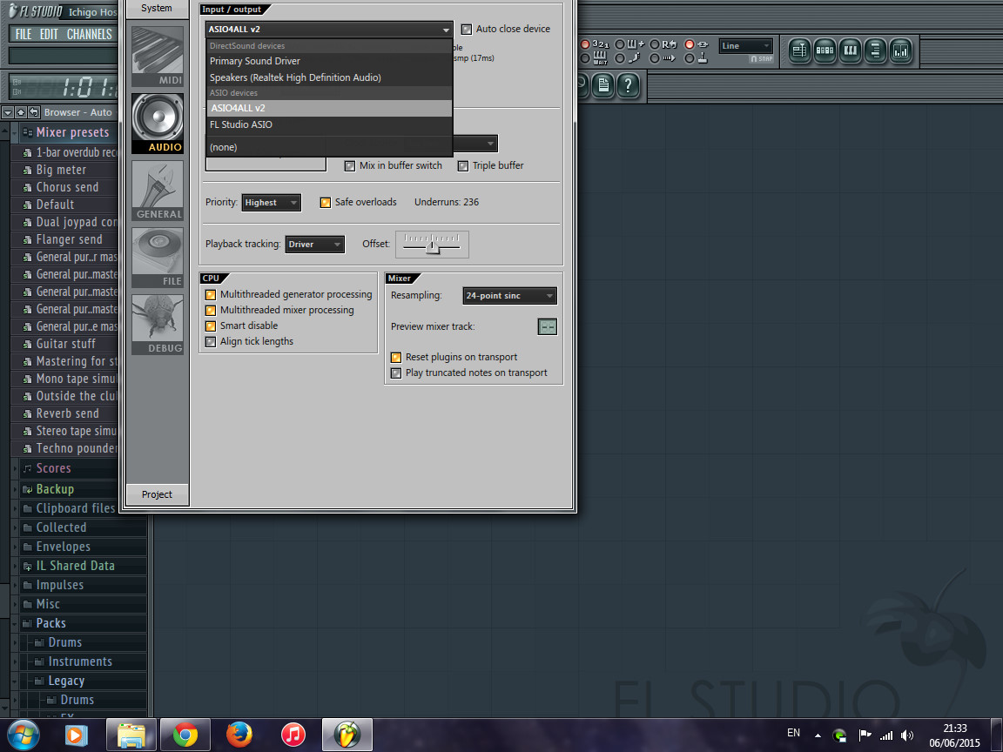1003x752 pixels.
Task: Open the piano roll view button
Action: [850, 51]
